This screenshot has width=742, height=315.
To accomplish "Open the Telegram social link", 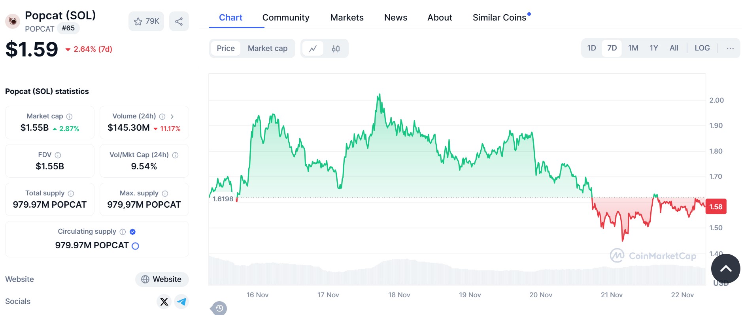I will (x=181, y=302).
